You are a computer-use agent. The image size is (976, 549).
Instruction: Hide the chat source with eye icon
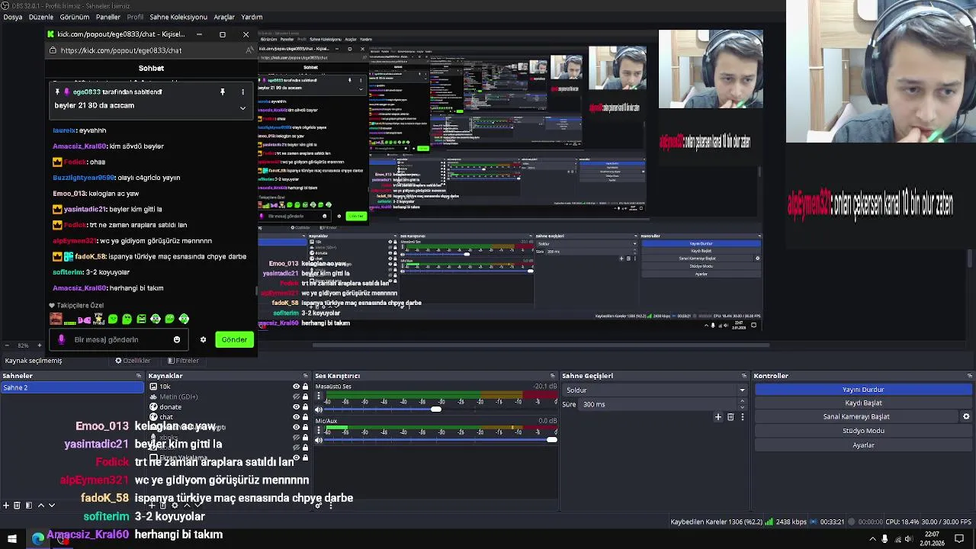coord(296,417)
